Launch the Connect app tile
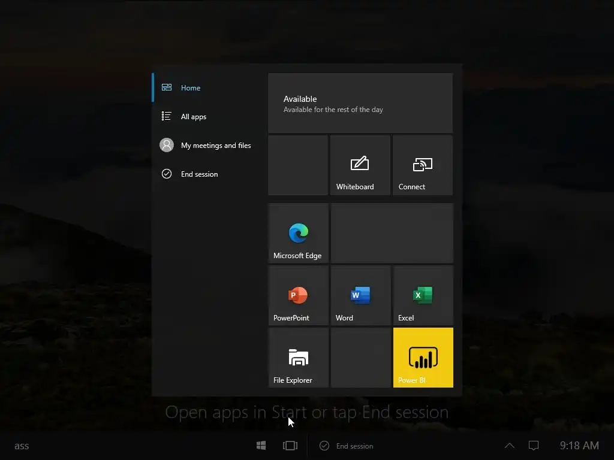 [423, 165]
